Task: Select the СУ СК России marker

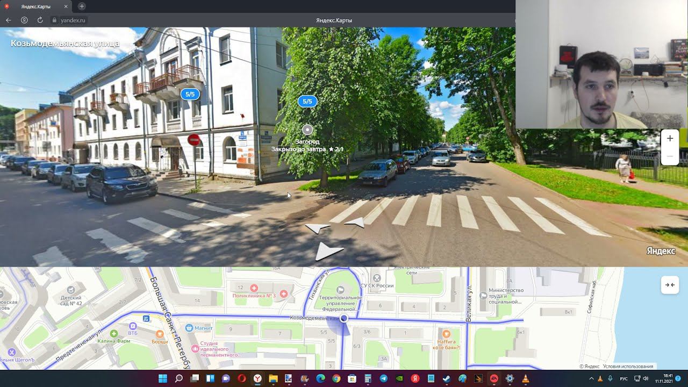Action: (377, 278)
